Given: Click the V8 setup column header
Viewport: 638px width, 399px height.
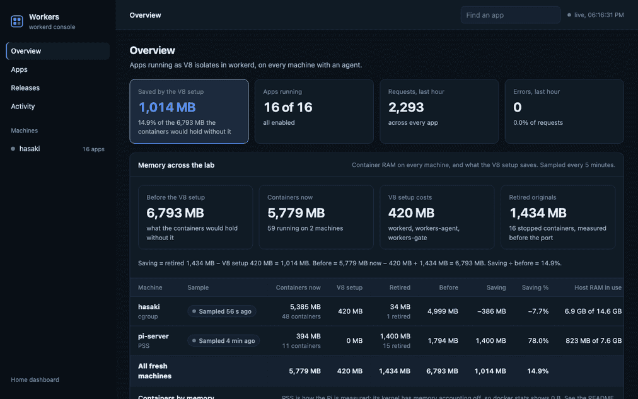Looking at the screenshot, I should [349, 287].
